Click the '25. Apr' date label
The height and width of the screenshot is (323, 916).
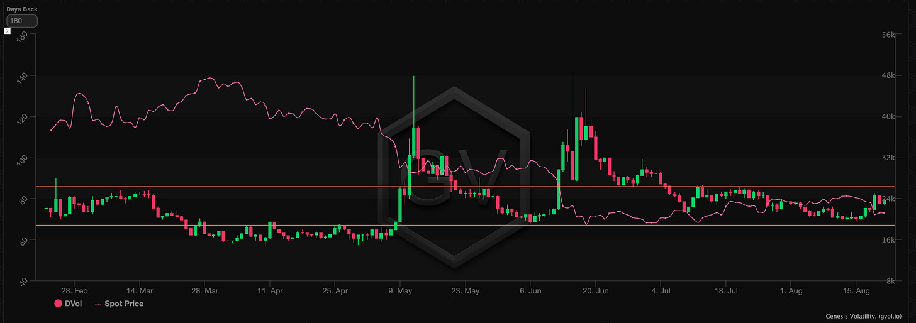click(335, 292)
